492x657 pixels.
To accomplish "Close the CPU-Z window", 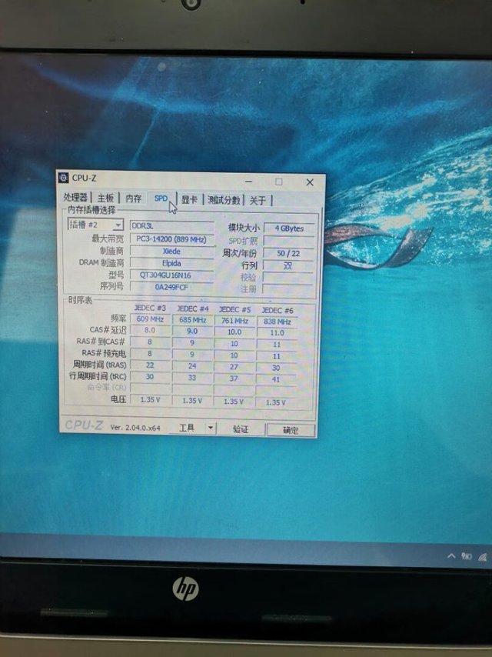I will pos(310,182).
